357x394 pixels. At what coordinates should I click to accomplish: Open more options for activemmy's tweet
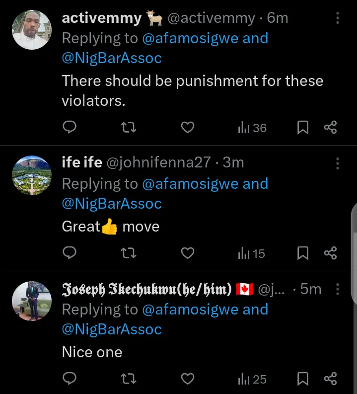pyautogui.click(x=338, y=18)
